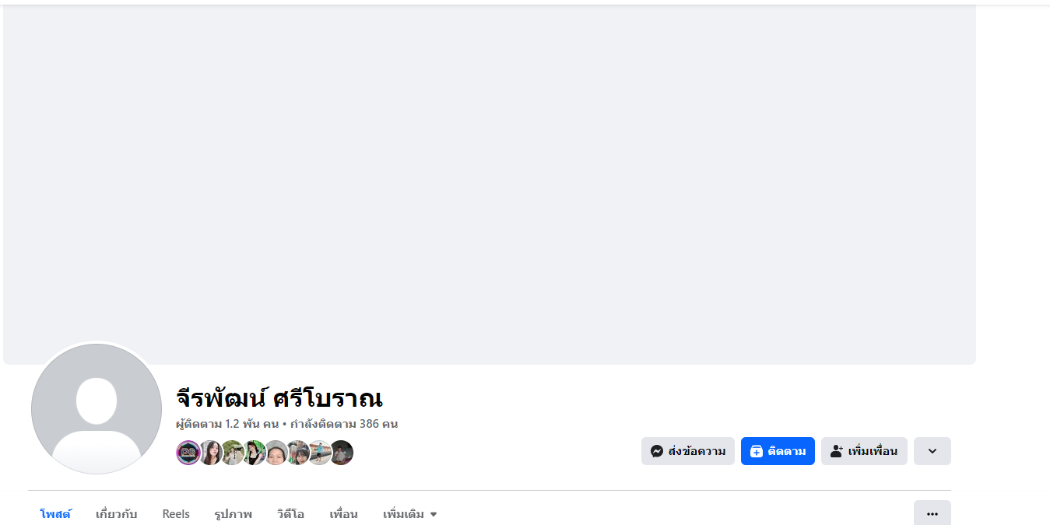Click the follow icon in ติดตาม button
The width and height of the screenshot is (1050, 525).
tap(756, 451)
